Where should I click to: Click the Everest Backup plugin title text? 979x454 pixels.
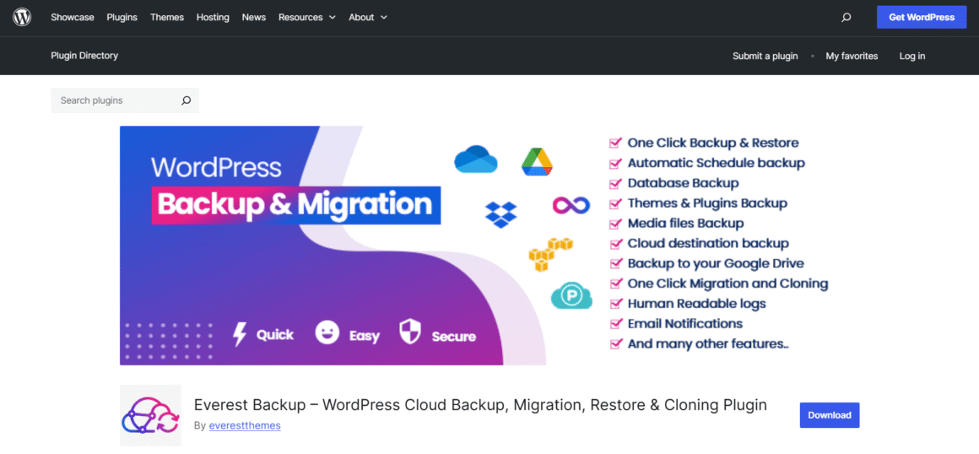pyautogui.click(x=480, y=405)
